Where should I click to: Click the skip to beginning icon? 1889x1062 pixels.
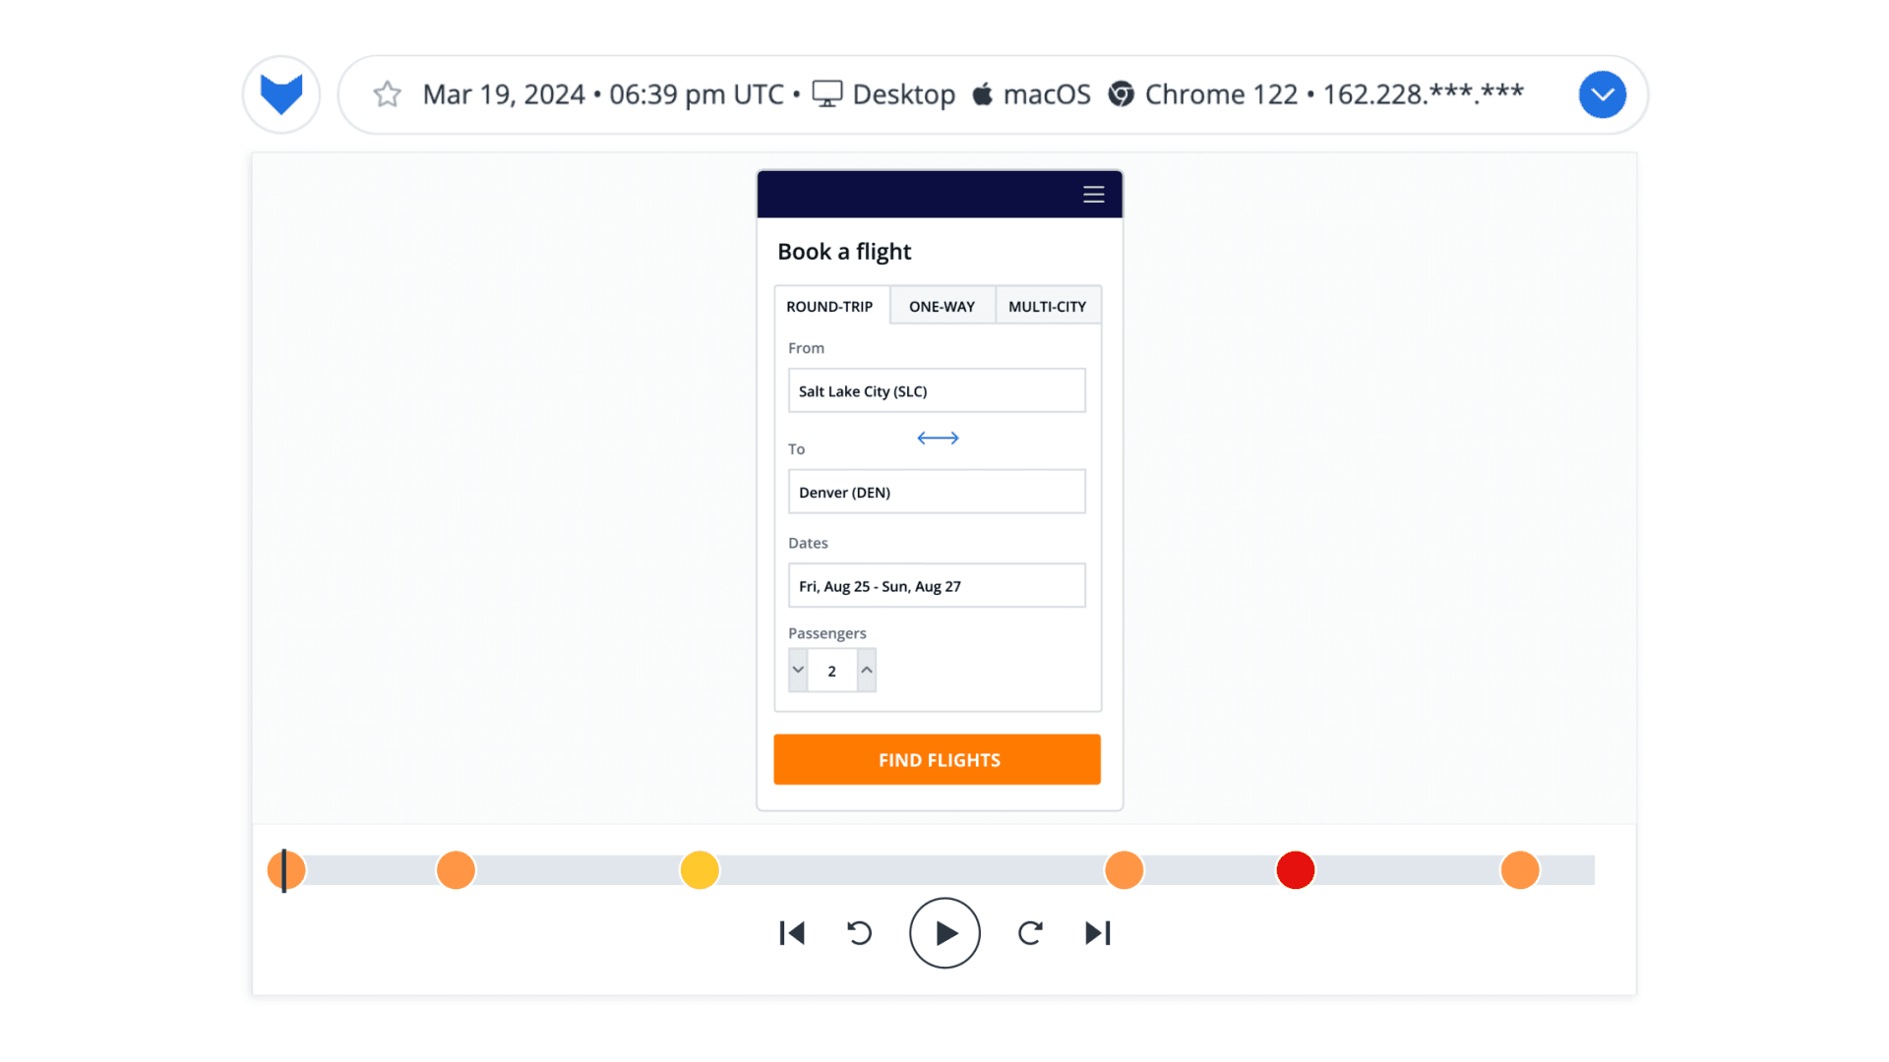791,932
